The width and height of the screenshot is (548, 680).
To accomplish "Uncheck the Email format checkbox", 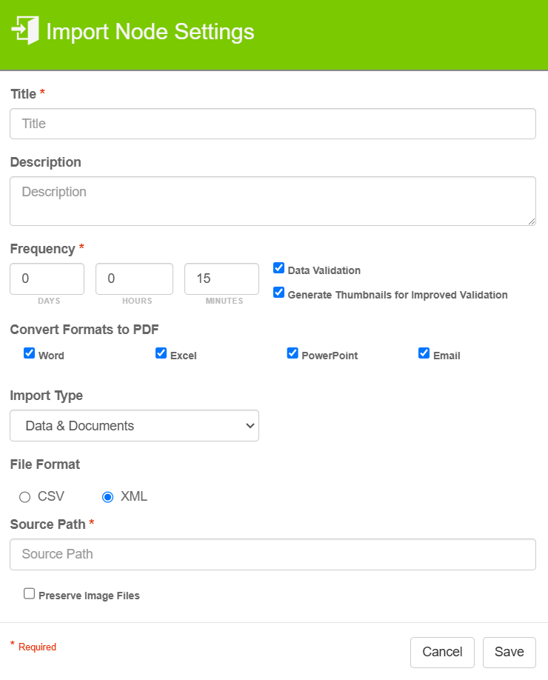I will (x=424, y=353).
